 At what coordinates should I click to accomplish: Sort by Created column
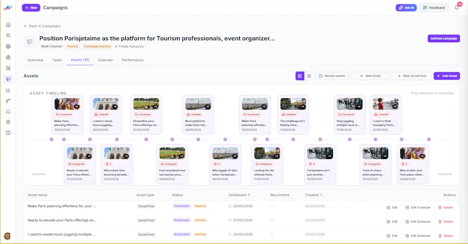click(x=314, y=195)
